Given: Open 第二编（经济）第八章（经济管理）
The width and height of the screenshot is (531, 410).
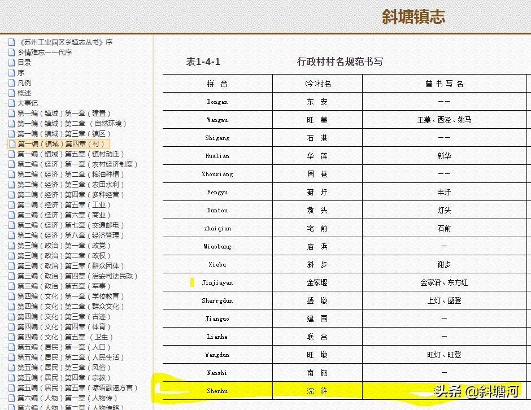Looking at the screenshot, I should pos(71,235).
